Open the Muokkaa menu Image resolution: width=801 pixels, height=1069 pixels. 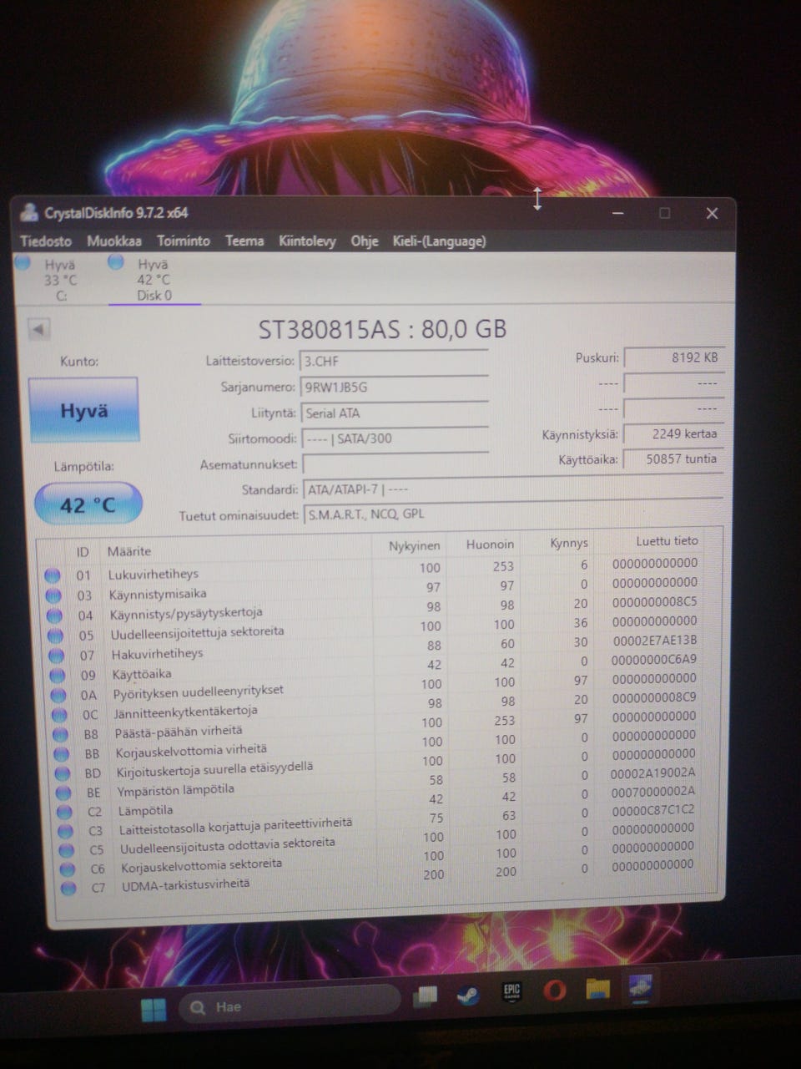tap(114, 241)
